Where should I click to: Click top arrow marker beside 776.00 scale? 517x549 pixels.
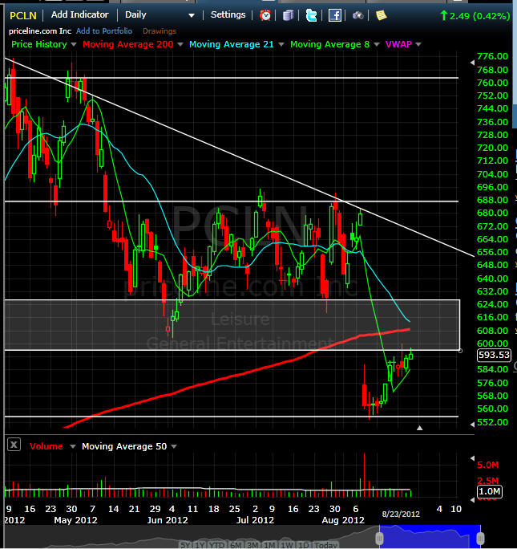pos(472,63)
